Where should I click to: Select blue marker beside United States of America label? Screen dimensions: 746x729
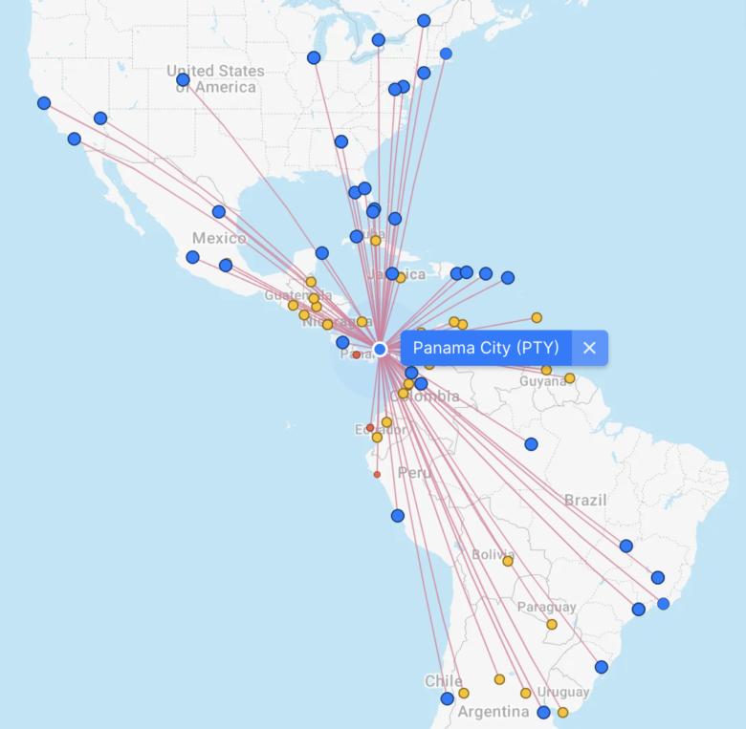click(x=183, y=80)
